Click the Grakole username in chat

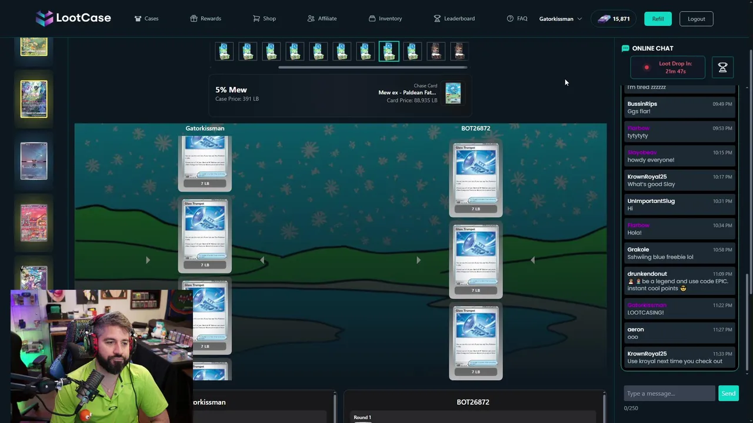coord(638,250)
